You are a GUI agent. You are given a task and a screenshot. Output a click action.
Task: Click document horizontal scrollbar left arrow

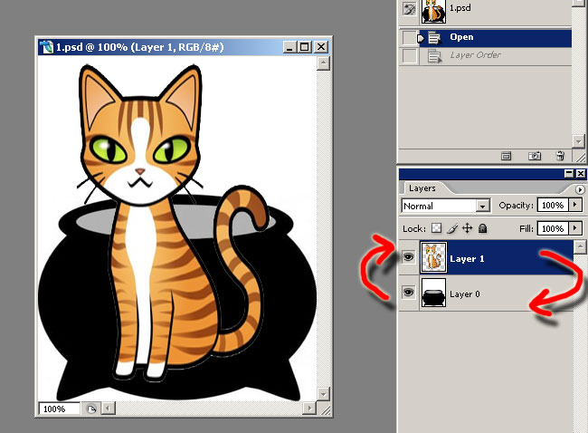(x=109, y=409)
